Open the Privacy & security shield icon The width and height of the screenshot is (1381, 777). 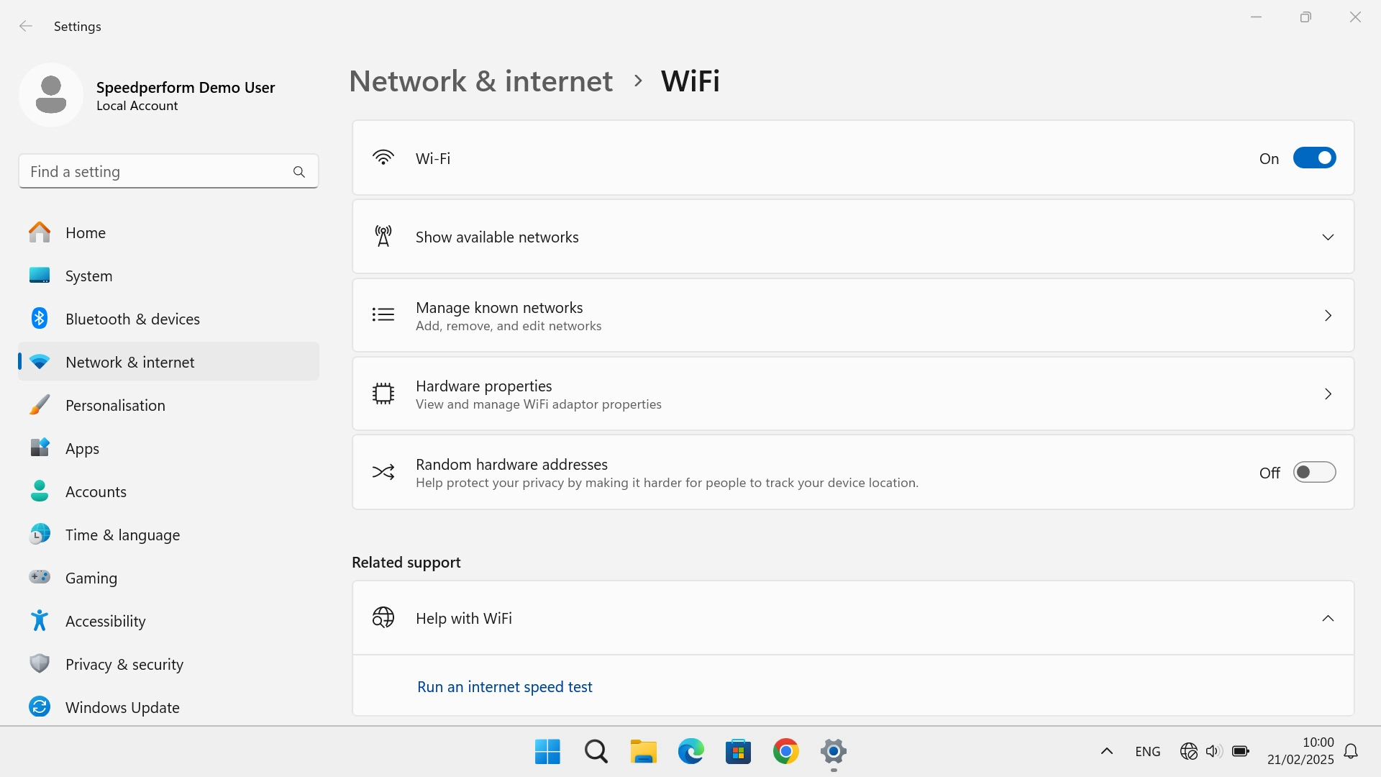pyautogui.click(x=40, y=664)
